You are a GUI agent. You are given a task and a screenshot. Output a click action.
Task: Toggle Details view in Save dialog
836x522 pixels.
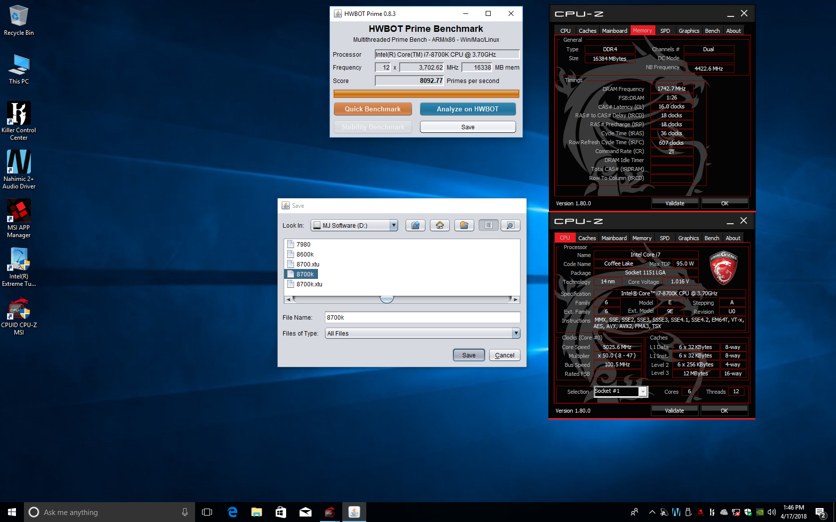[x=510, y=225]
